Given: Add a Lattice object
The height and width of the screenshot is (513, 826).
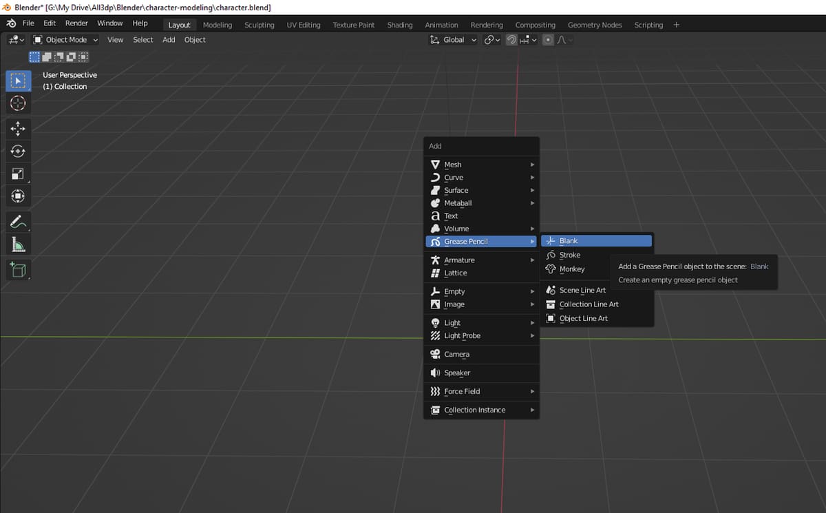Looking at the screenshot, I should 481,273.
